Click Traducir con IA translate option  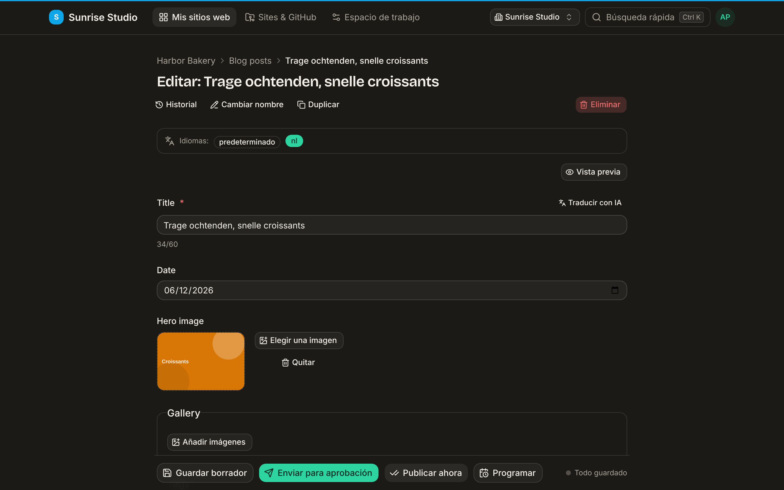[590, 202]
